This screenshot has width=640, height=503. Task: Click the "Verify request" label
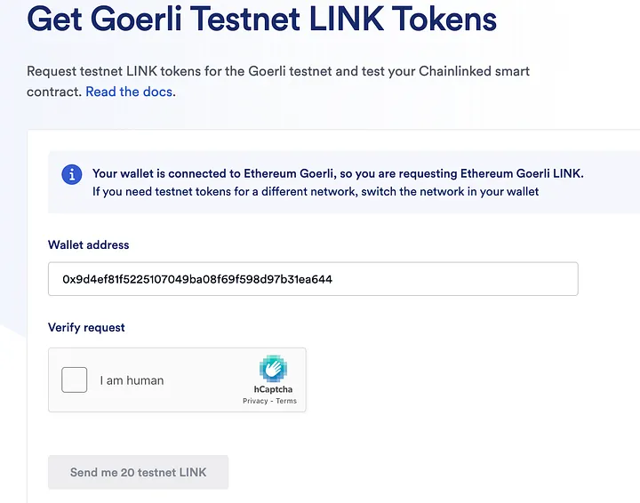[86, 328]
